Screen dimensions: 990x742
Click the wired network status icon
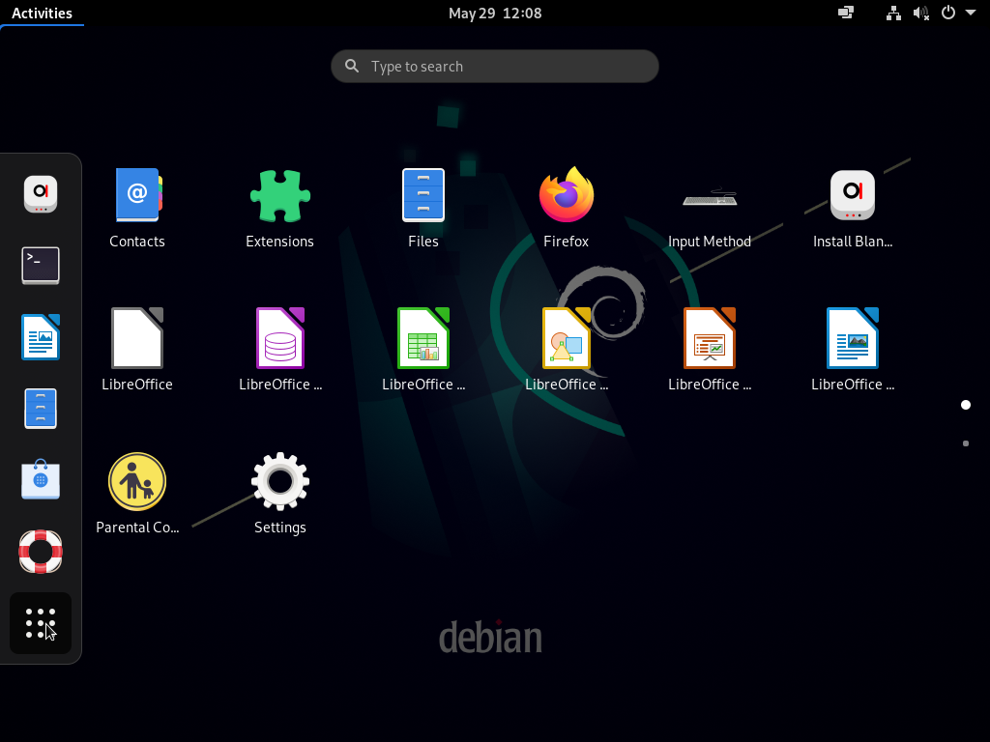pyautogui.click(x=893, y=14)
